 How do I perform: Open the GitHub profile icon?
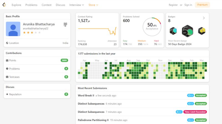[x=65, y=24]
